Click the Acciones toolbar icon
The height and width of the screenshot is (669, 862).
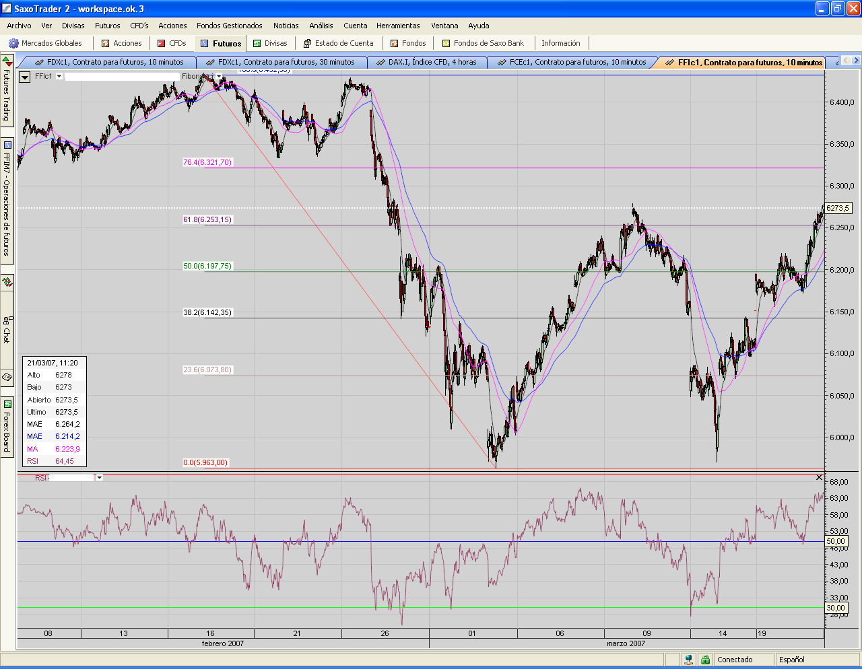[121, 43]
